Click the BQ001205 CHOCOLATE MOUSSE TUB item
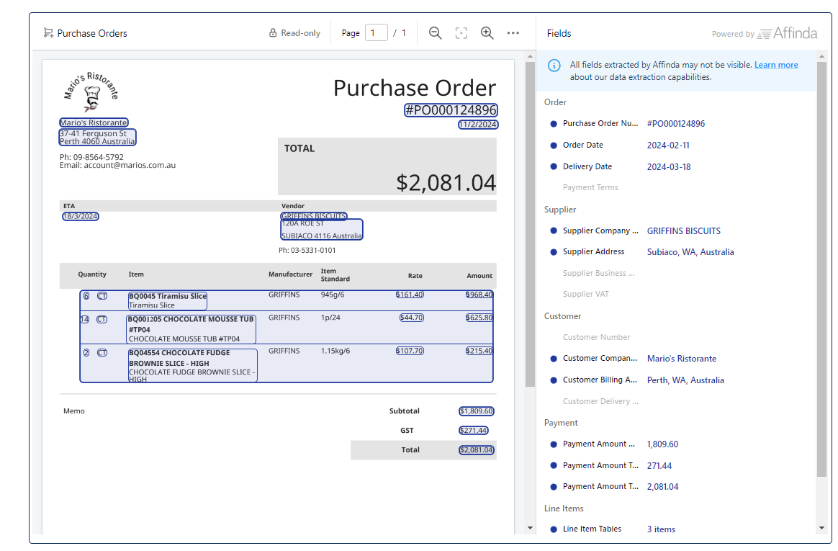Image resolution: width=838 pixels, height=551 pixels. 192,328
